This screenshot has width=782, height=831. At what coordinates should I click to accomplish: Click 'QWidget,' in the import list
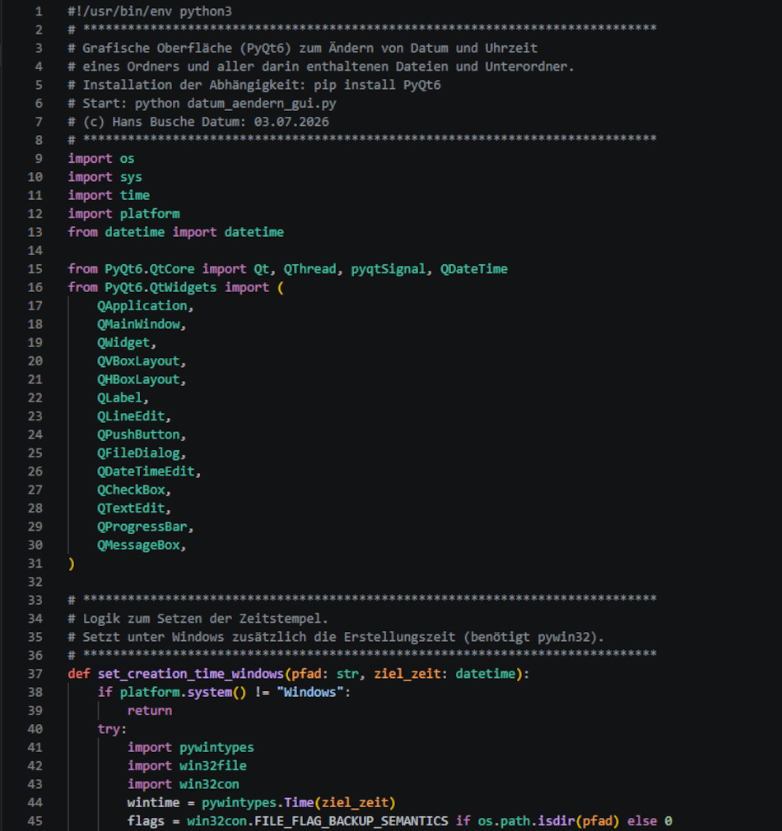[x=127, y=343]
